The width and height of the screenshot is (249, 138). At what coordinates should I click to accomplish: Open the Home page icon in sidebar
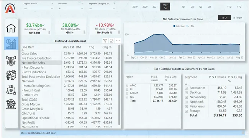pyautogui.click(x=11, y=28)
